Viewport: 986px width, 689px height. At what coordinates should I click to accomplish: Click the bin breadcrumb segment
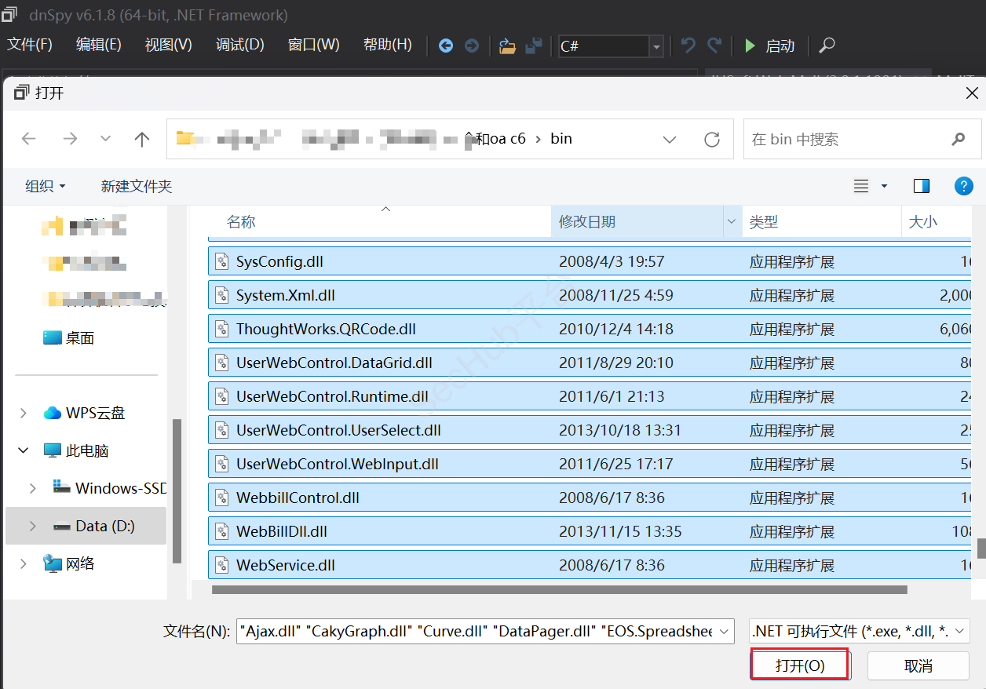(x=561, y=139)
